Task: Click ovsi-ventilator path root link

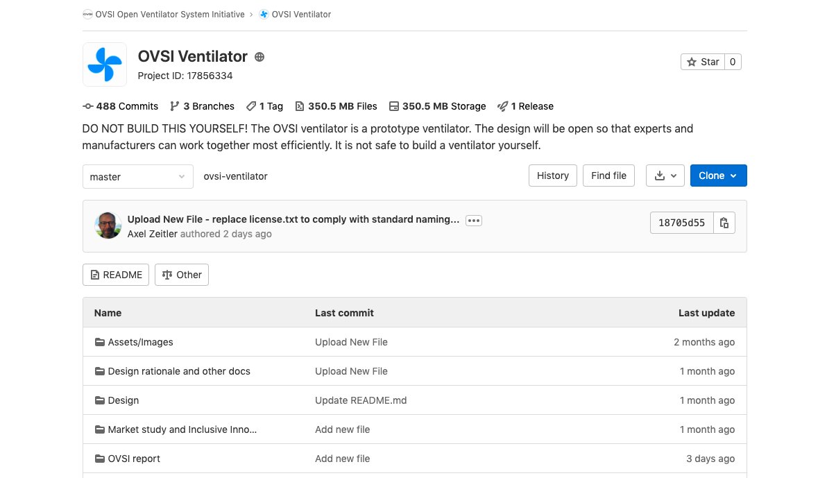Action: pos(235,176)
